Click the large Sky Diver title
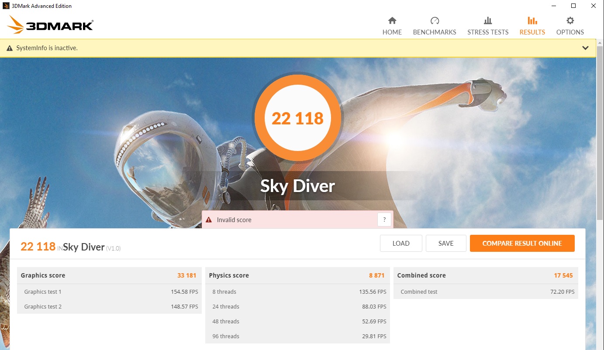The image size is (604, 350). [297, 186]
